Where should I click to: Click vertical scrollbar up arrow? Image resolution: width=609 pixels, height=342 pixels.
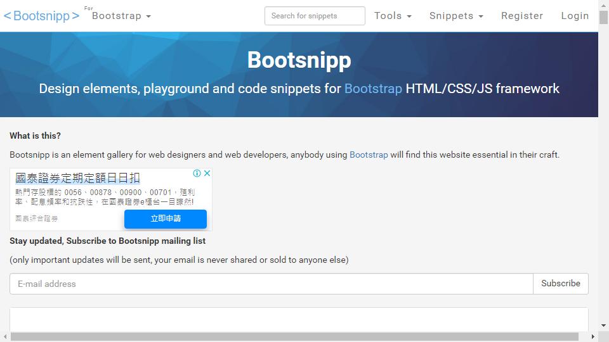click(x=603, y=4)
